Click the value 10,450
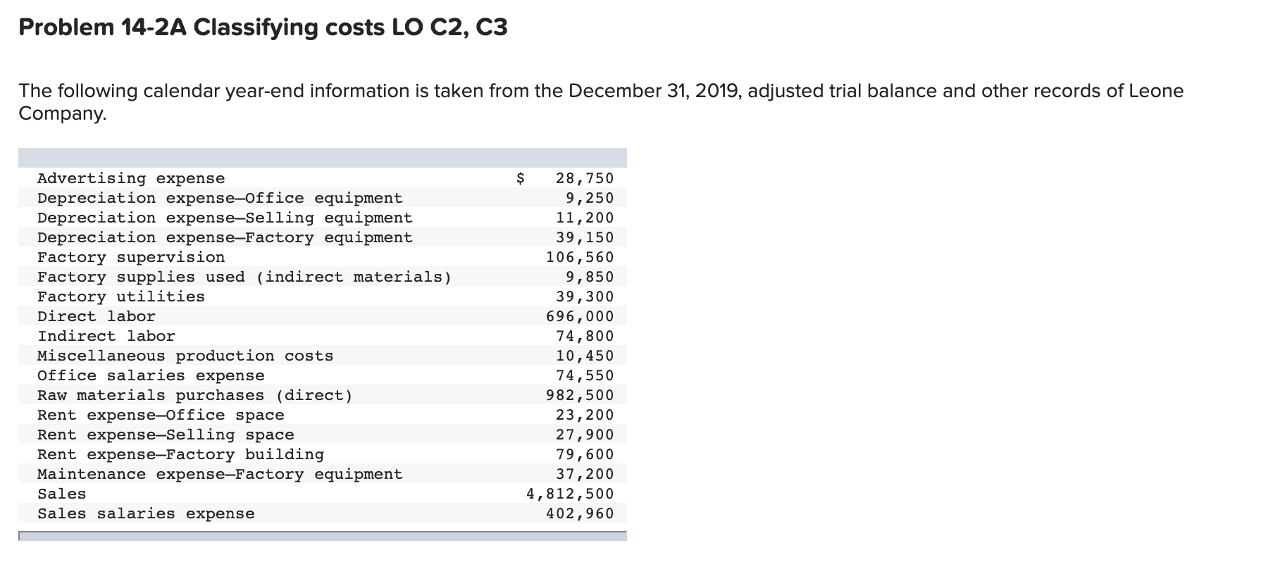The image size is (1285, 562). coord(585,356)
